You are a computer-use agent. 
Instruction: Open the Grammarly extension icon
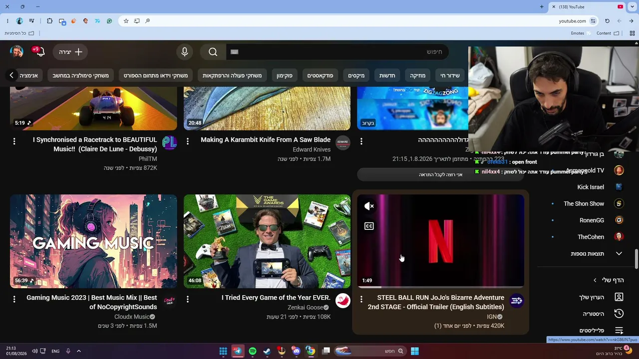[109, 21]
